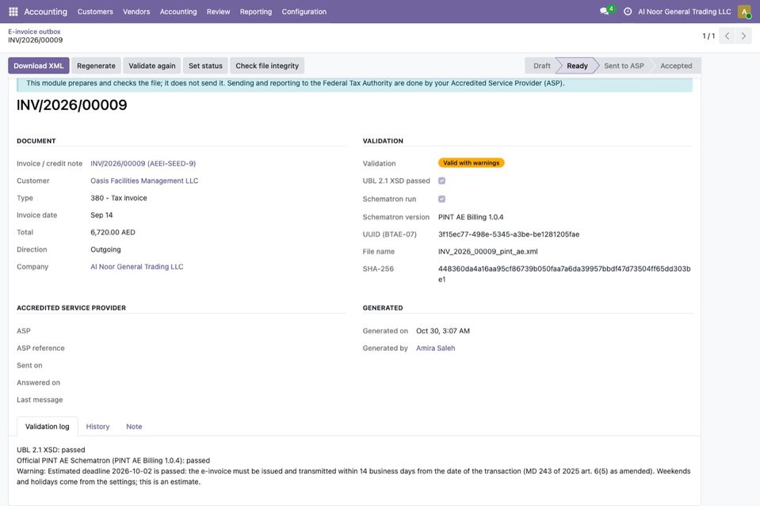Viewport: 760px width, 506px height.
Task: Open the company link Al Noor General Trading LLC
Action: 136,267
